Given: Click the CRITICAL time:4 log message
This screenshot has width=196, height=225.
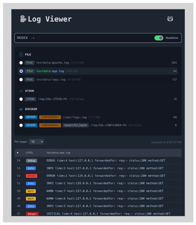Looking at the screenshot, I should (x=108, y=214).
